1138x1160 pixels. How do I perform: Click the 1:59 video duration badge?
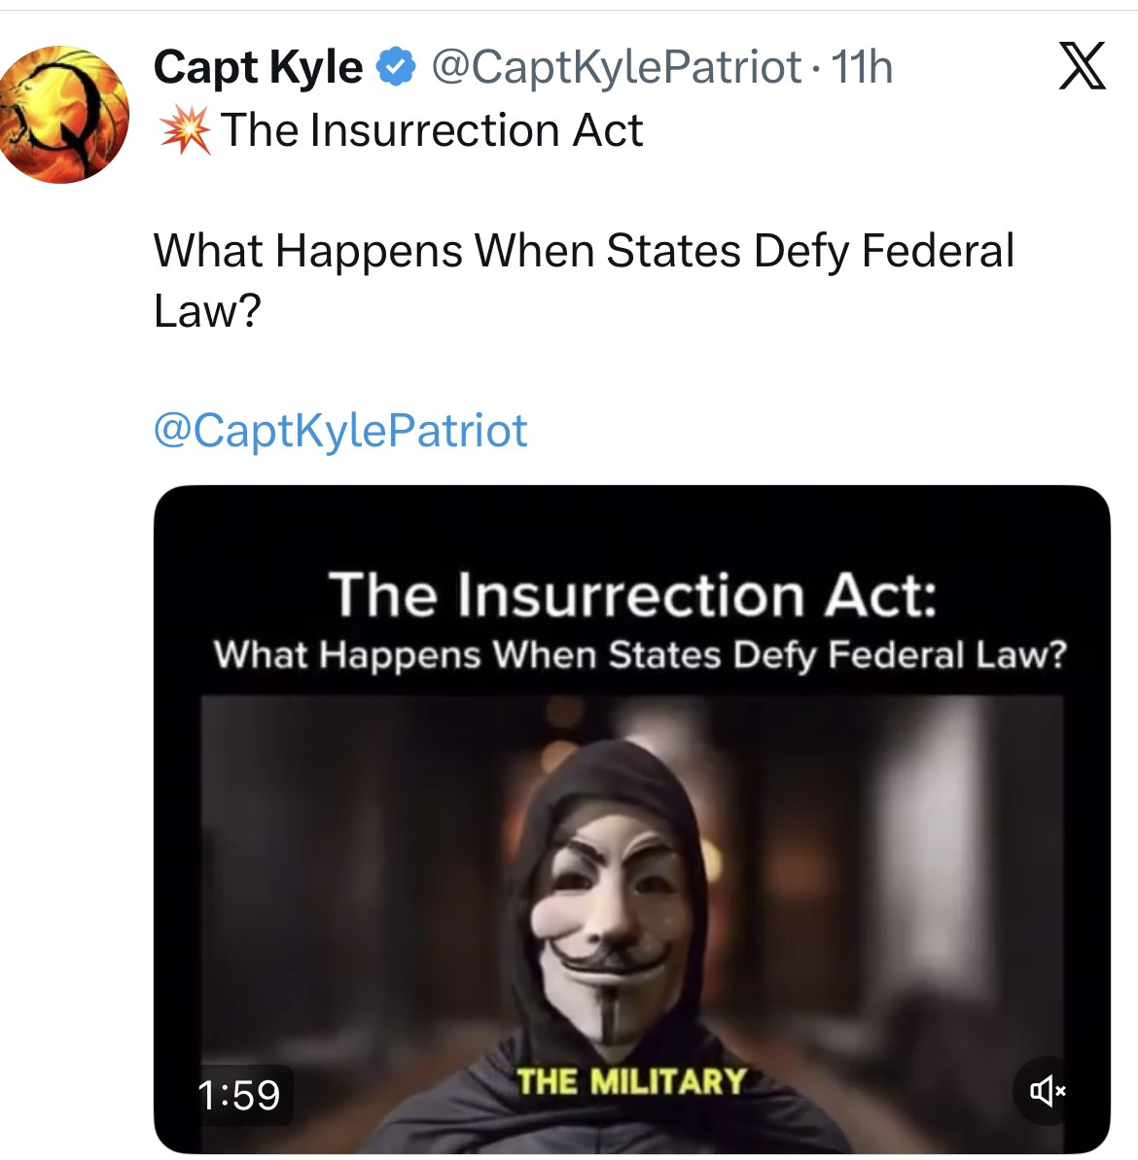click(239, 1095)
